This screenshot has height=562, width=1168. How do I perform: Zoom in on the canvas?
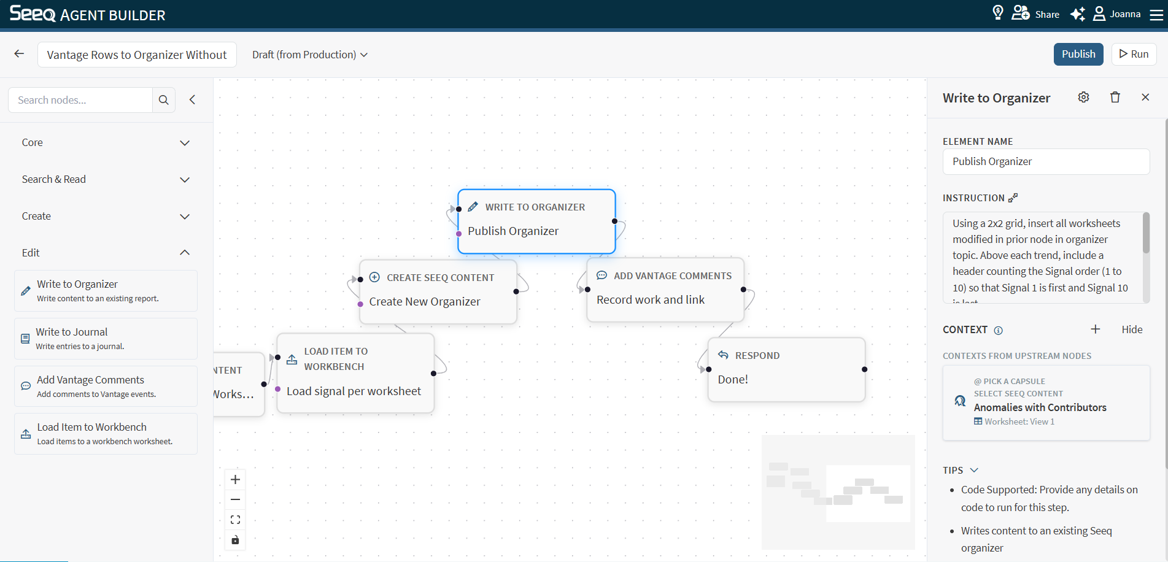(235, 480)
